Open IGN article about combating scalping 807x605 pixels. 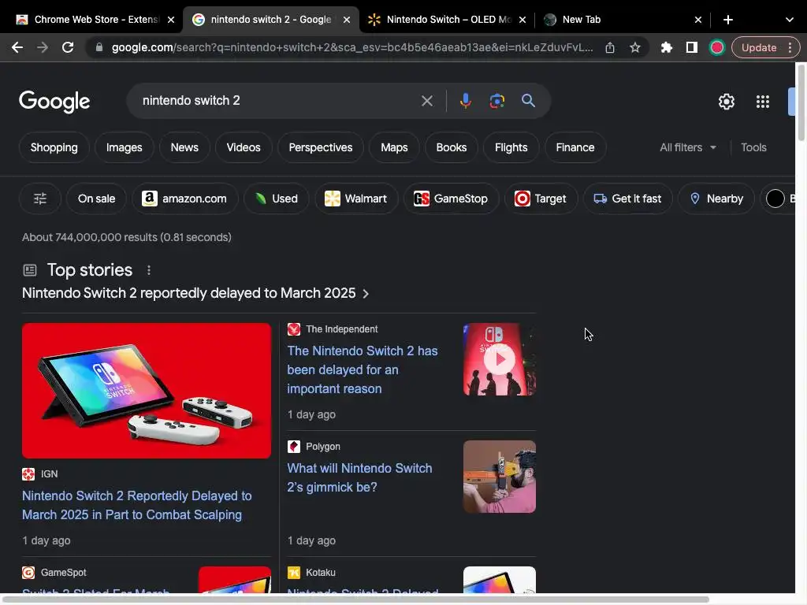137,505
